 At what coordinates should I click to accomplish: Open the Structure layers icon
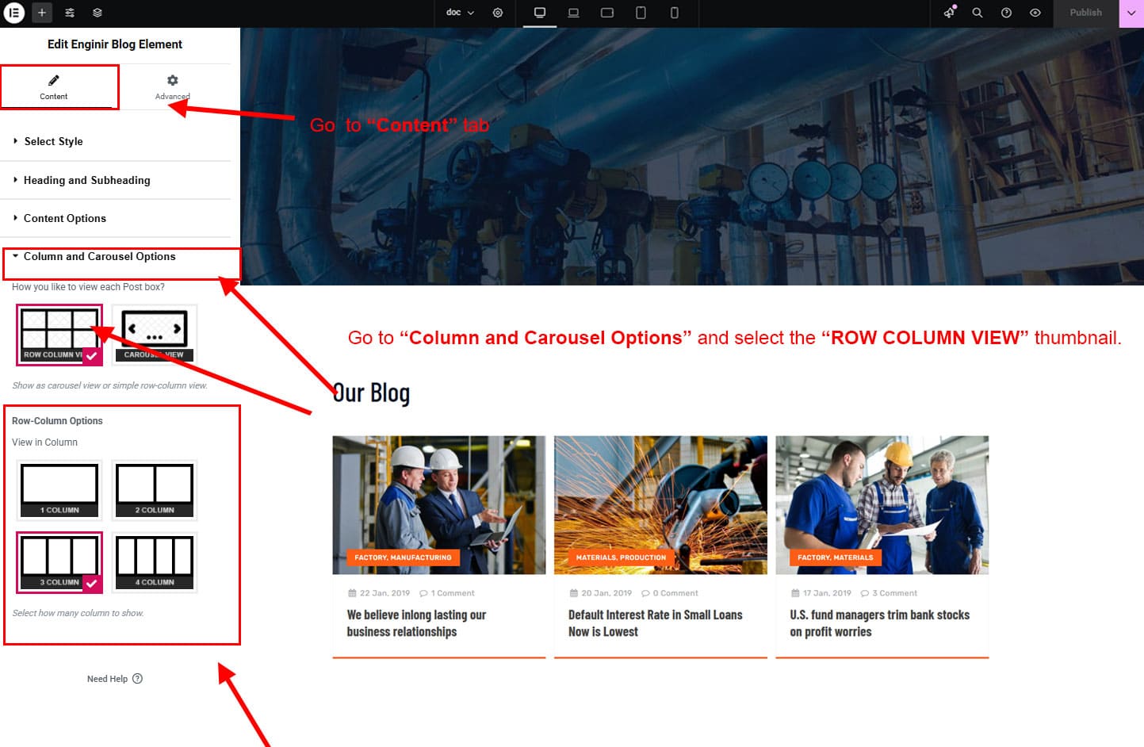click(97, 13)
